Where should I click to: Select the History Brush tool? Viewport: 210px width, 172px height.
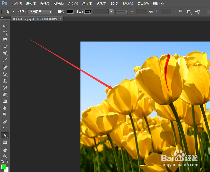5,88
